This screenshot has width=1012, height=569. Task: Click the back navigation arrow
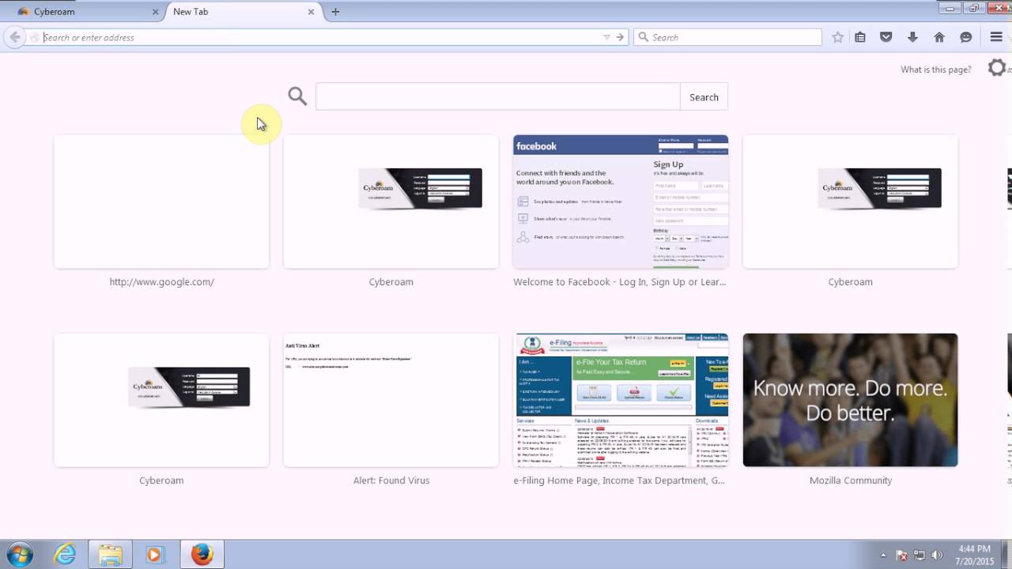coord(14,37)
